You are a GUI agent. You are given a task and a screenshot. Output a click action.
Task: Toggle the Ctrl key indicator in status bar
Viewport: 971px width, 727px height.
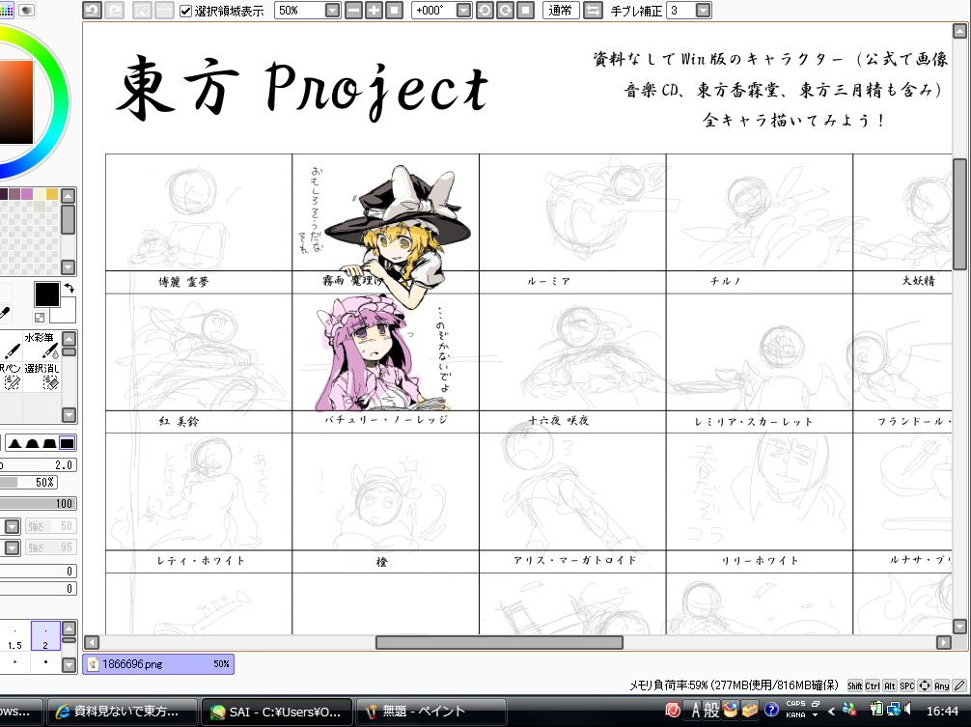coord(873,685)
